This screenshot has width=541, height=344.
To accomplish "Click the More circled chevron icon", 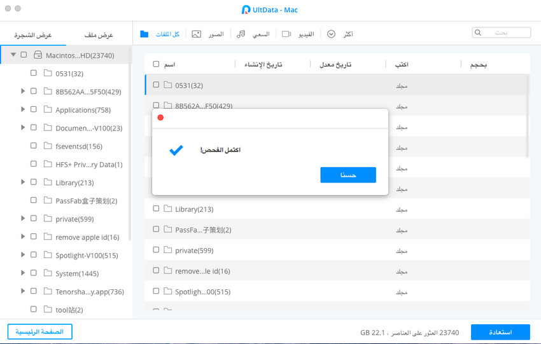I will pos(331,34).
